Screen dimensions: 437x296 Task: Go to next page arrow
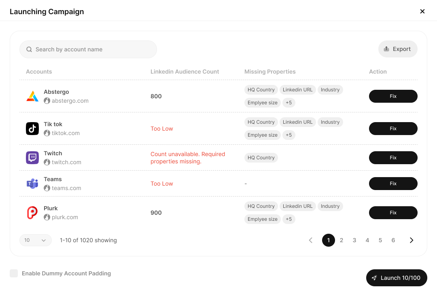pyautogui.click(x=412, y=240)
